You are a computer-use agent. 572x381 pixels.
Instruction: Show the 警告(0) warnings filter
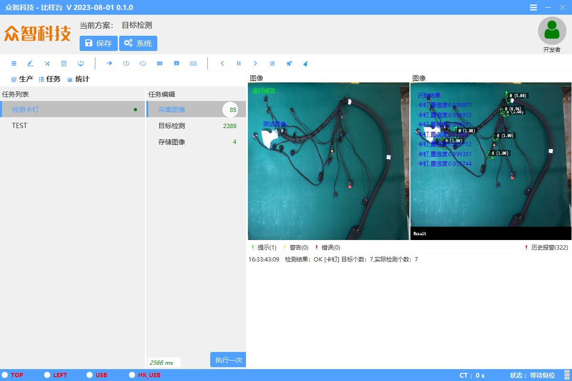tap(296, 248)
